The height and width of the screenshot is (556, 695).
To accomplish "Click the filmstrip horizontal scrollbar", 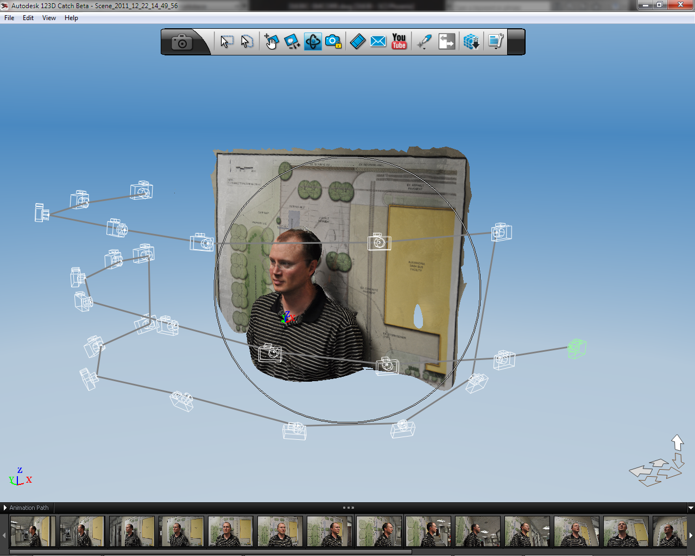I will [211, 552].
